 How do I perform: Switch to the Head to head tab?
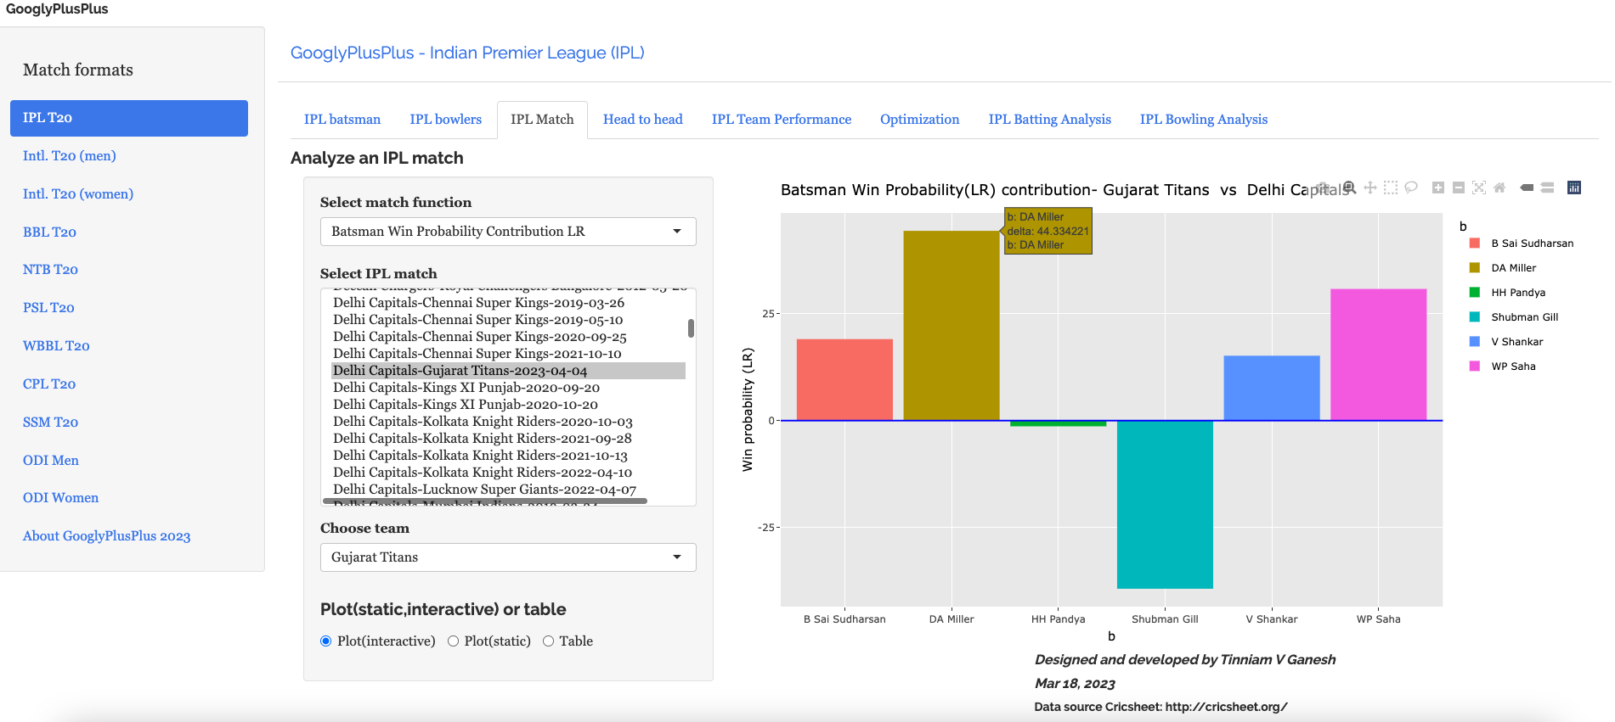(x=642, y=120)
